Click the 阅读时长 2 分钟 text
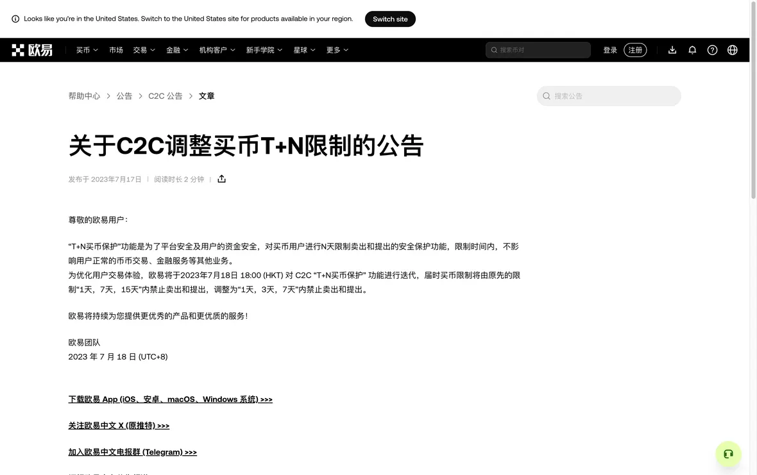Screen dimensions: 757x475 click(x=179, y=179)
